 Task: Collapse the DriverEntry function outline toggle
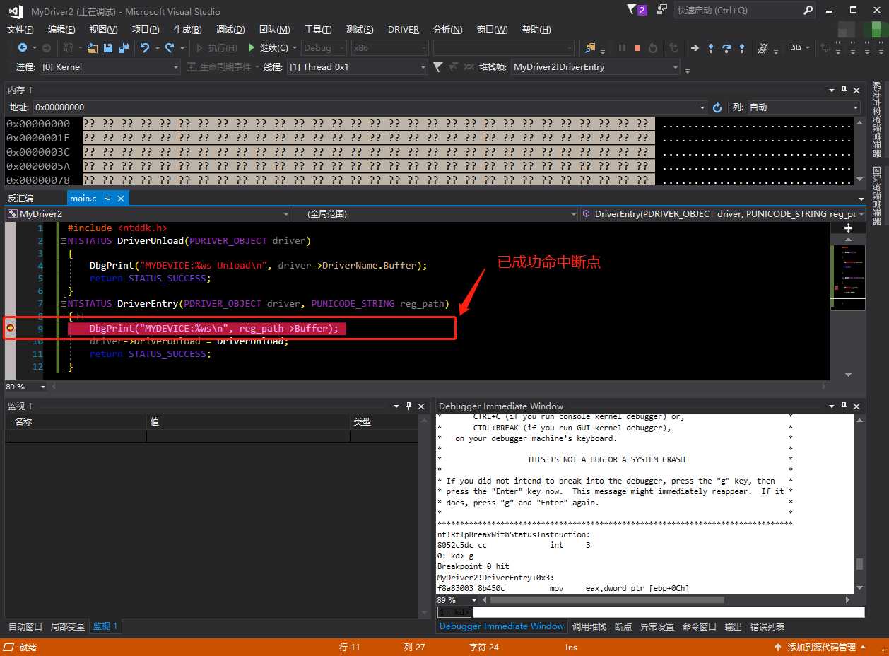(x=64, y=304)
